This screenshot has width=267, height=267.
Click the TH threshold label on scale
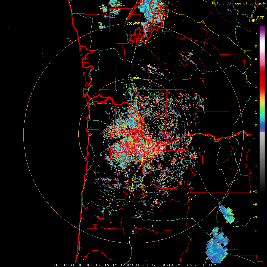click(255, 231)
